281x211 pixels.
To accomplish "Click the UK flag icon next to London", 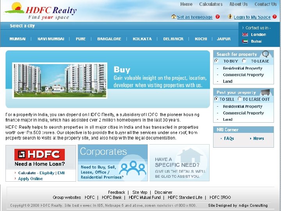I will click(x=245, y=34).
